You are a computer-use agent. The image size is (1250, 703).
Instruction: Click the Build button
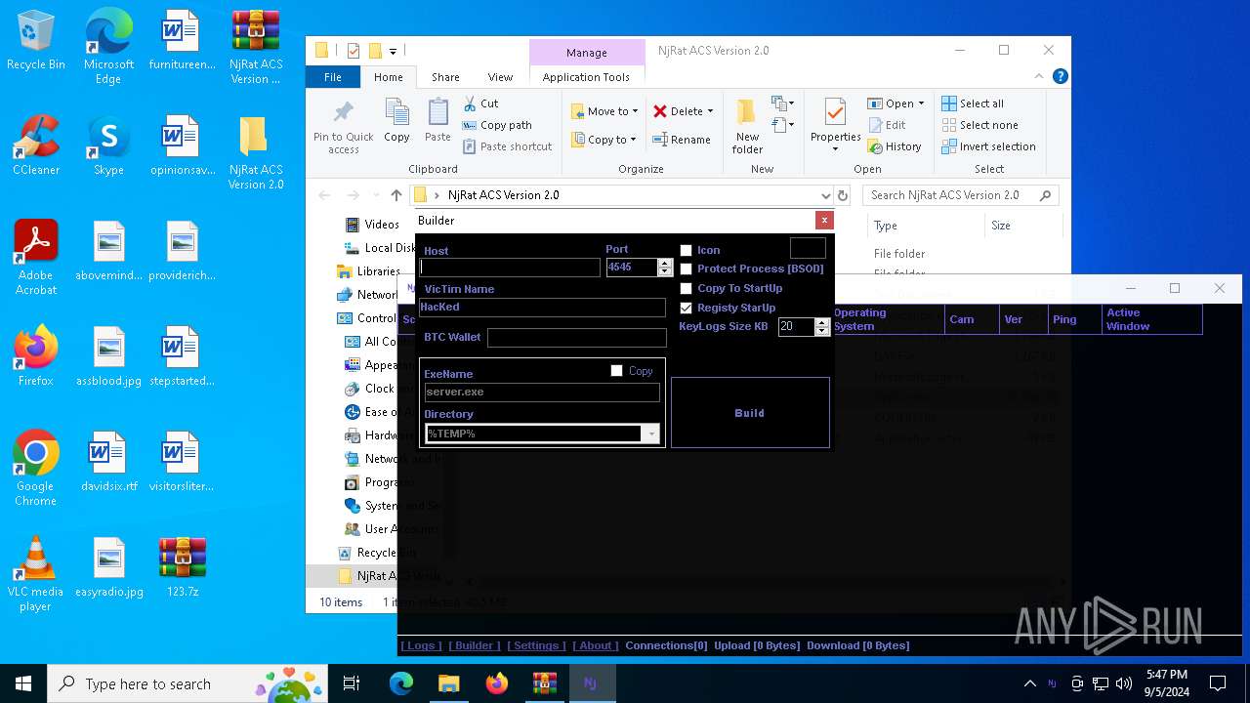pos(750,413)
